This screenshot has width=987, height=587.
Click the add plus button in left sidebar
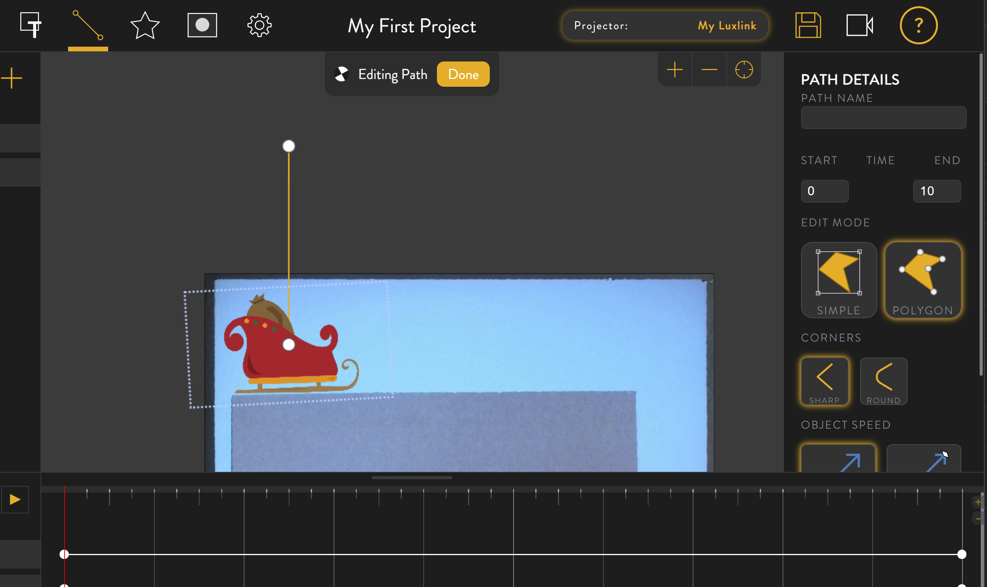(12, 78)
